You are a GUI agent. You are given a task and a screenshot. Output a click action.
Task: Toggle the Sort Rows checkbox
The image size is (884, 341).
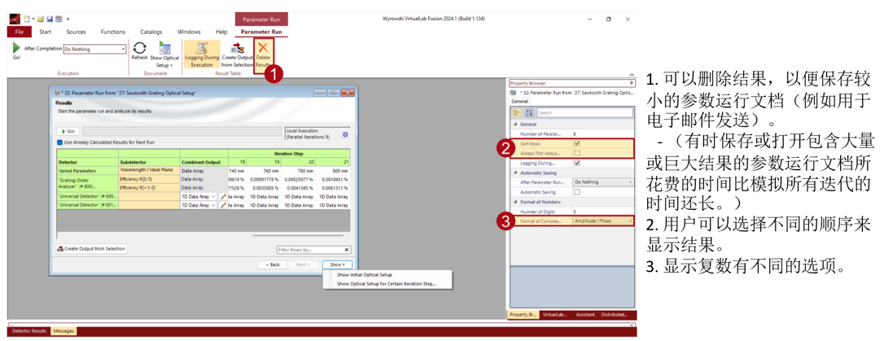(x=576, y=144)
